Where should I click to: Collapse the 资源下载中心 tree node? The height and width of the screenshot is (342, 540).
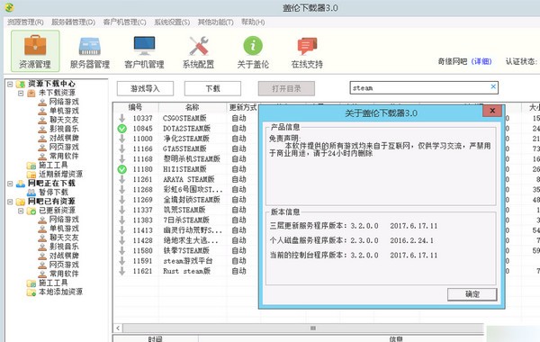click(10, 84)
